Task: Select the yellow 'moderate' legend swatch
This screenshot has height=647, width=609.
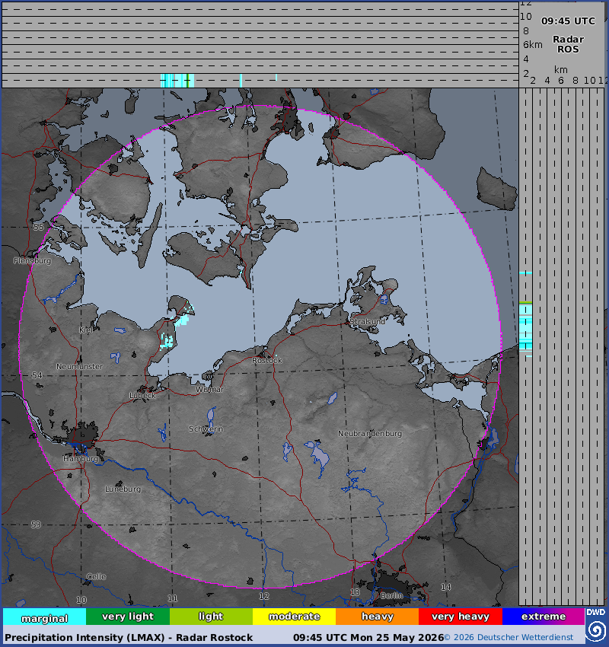Action: (x=294, y=617)
